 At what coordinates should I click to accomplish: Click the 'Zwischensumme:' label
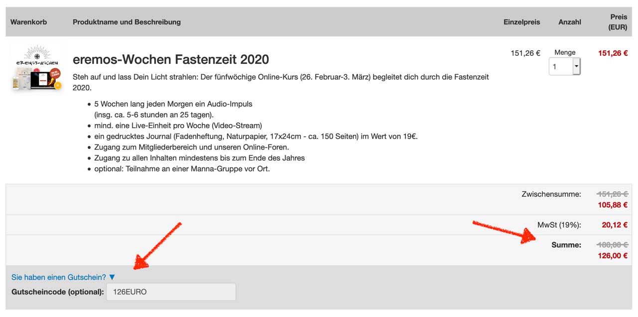click(x=551, y=194)
